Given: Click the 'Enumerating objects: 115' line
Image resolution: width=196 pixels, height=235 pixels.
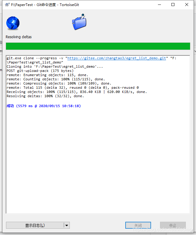Looking at the screenshot, I should pos(47,75).
